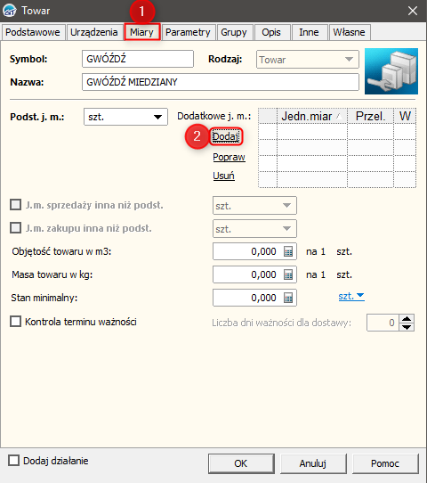Switch to the Podstawowe tab
Image resolution: width=427 pixels, height=483 pixels.
(x=33, y=32)
